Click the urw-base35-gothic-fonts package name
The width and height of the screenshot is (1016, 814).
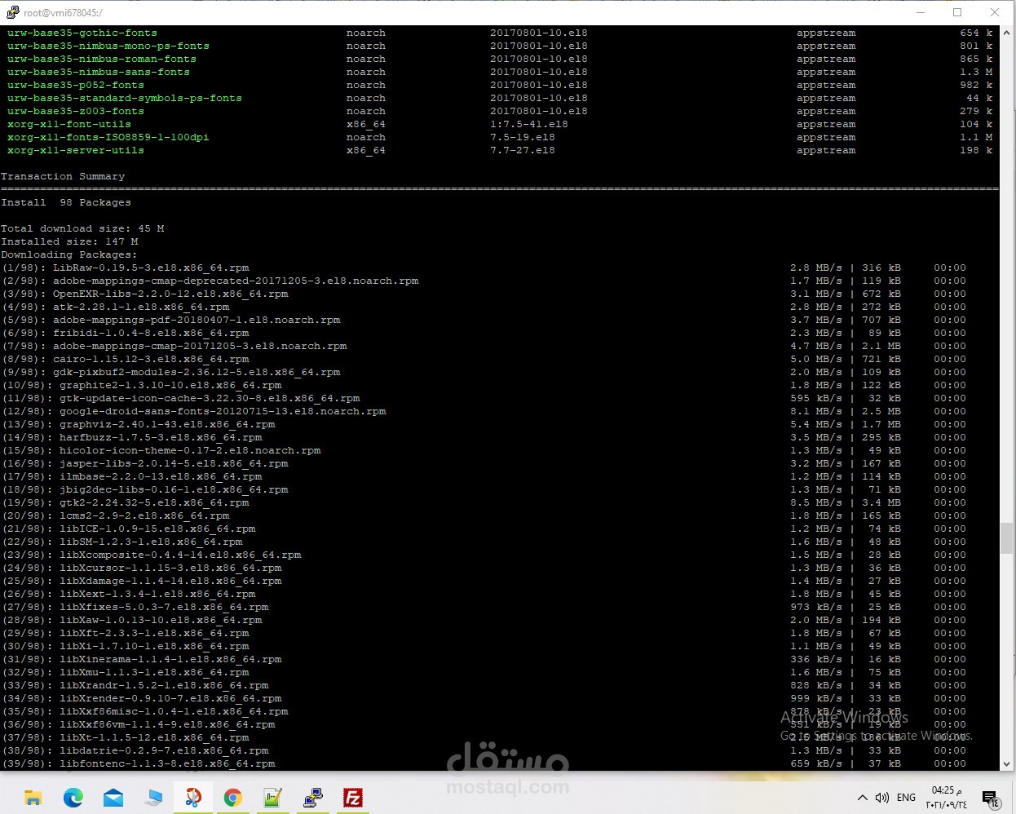pyautogui.click(x=82, y=33)
